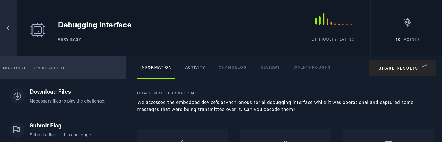442x142 pixels.
Task: Select the Reviews tab
Action: coord(270,67)
